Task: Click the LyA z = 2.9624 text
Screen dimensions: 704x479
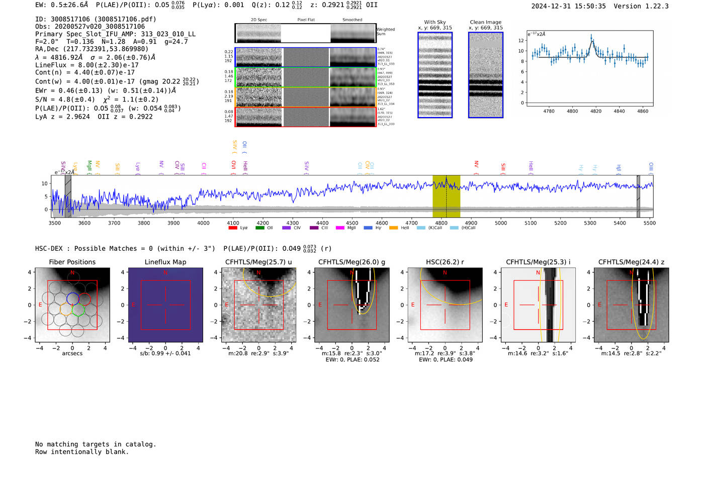Action: pyautogui.click(x=62, y=117)
